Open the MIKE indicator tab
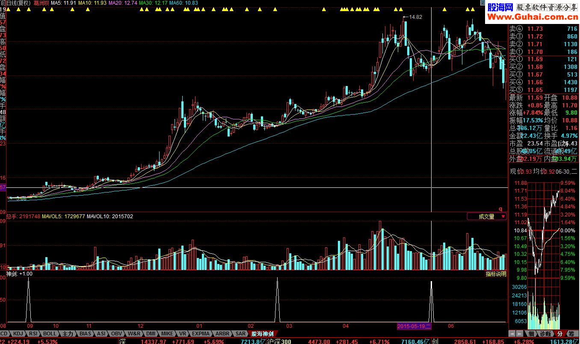This screenshot has width=580, height=344. [x=168, y=333]
